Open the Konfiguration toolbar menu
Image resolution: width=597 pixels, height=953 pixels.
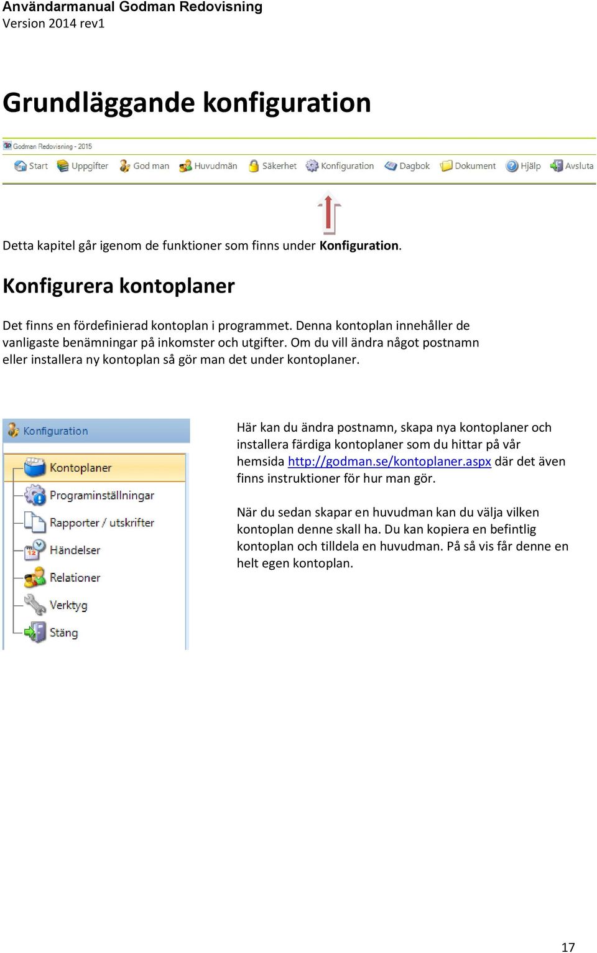(347, 166)
